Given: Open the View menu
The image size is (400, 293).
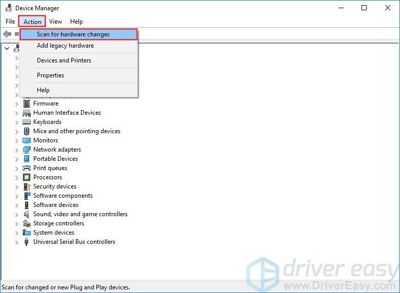Looking at the screenshot, I should [x=56, y=22].
